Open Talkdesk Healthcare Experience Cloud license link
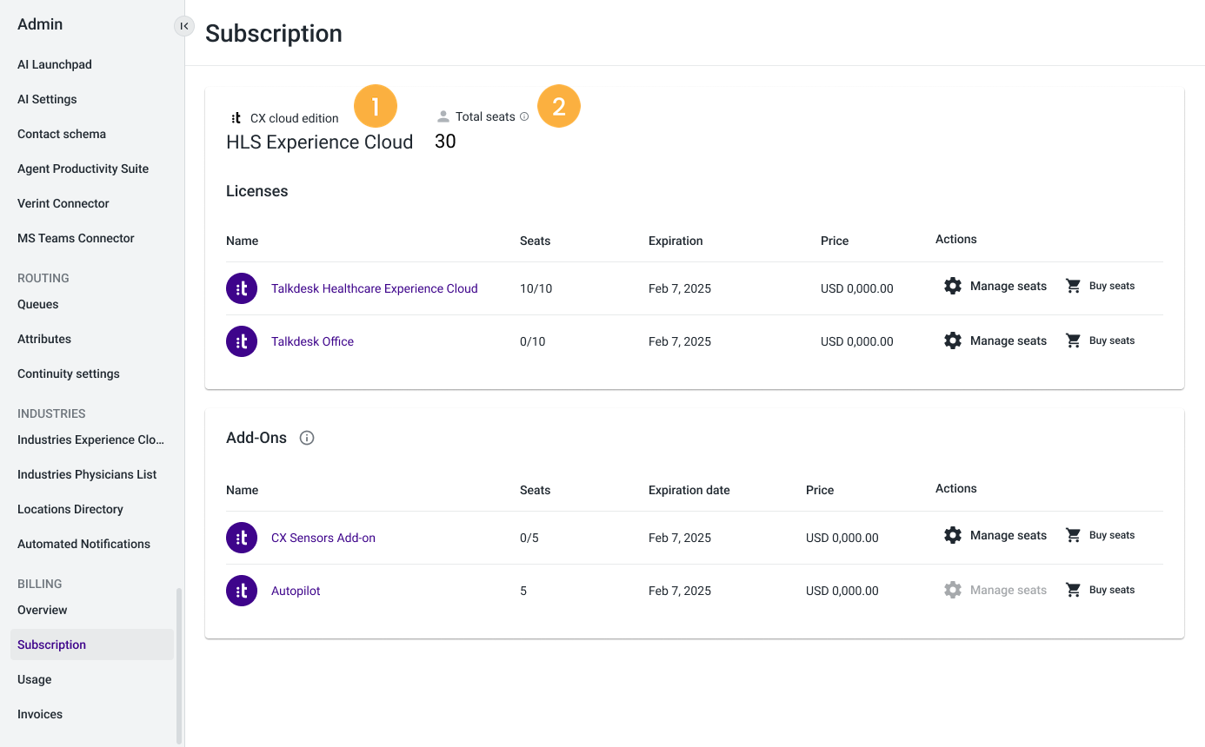 tap(374, 288)
